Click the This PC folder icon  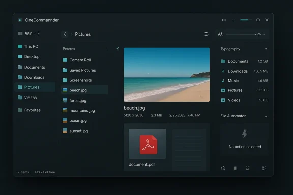coord(20,46)
